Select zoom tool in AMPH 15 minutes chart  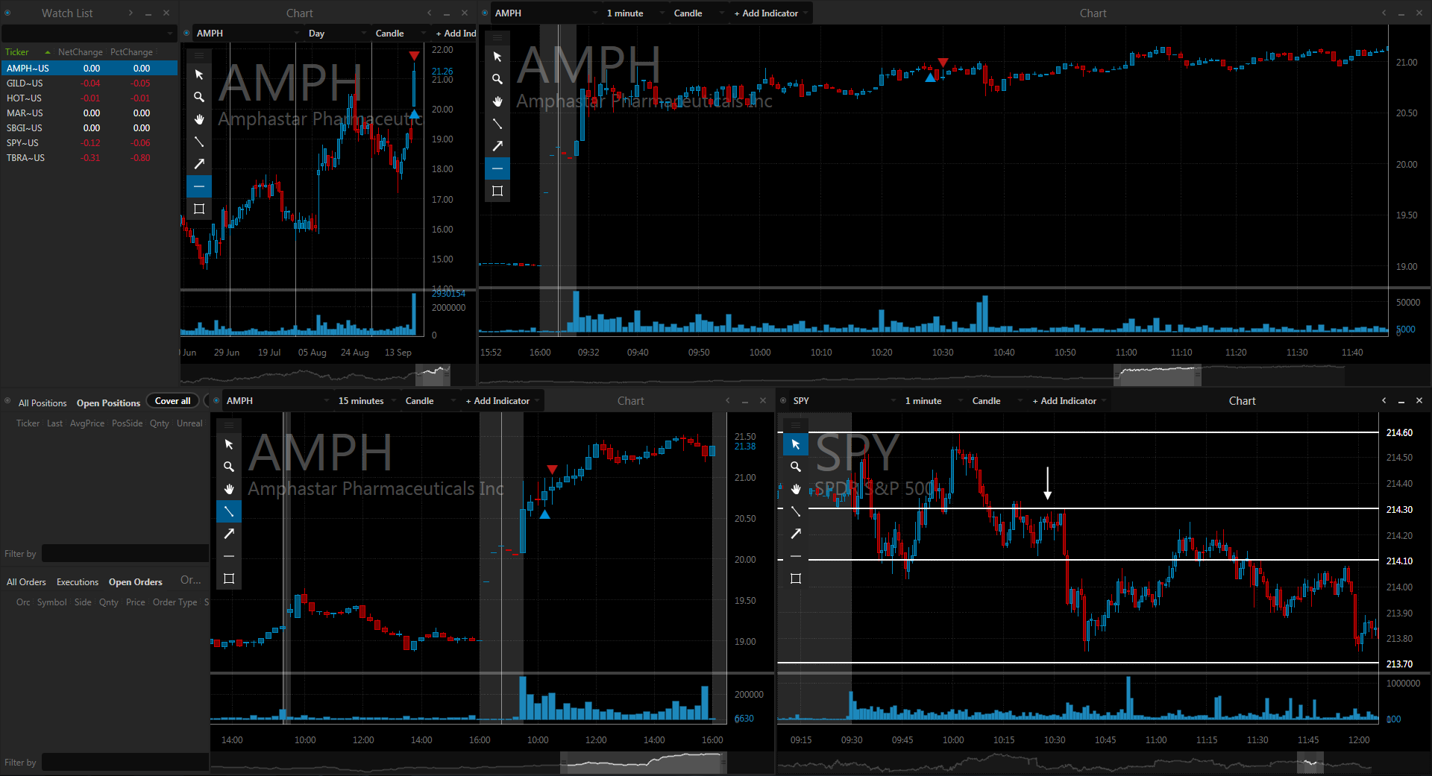coord(229,467)
